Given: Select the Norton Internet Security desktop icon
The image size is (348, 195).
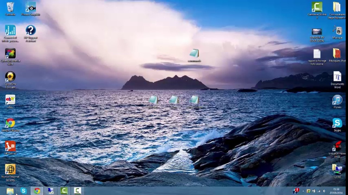Looking at the screenshot, I should click(x=10, y=173).
